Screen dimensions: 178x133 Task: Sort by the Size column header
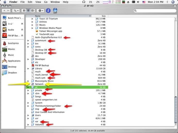point(100,16)
